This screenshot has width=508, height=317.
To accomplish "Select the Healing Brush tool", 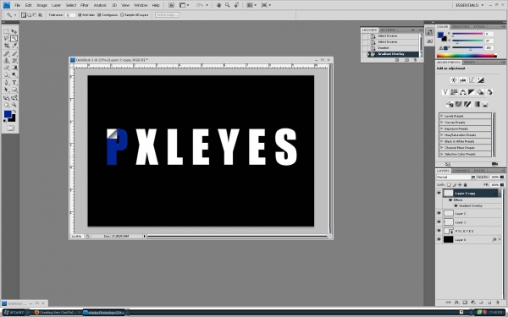I will [6, 53].
